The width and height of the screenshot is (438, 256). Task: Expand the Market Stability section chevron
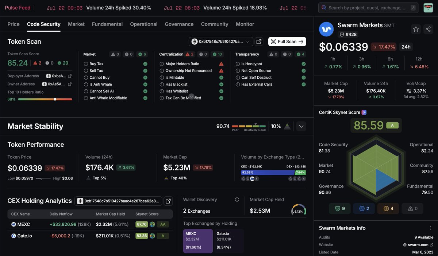click(x=301, y=126)
